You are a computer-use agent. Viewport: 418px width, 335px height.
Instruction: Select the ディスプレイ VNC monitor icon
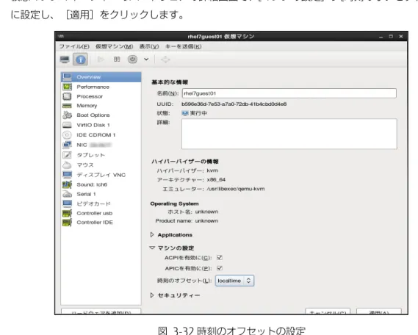(x=67, y=175)
